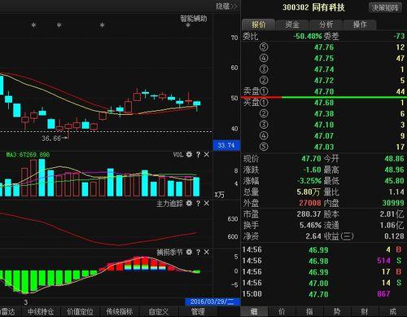Open help for VOL indicator
Viewport: 407px width, 317px height.
point(198,155)
